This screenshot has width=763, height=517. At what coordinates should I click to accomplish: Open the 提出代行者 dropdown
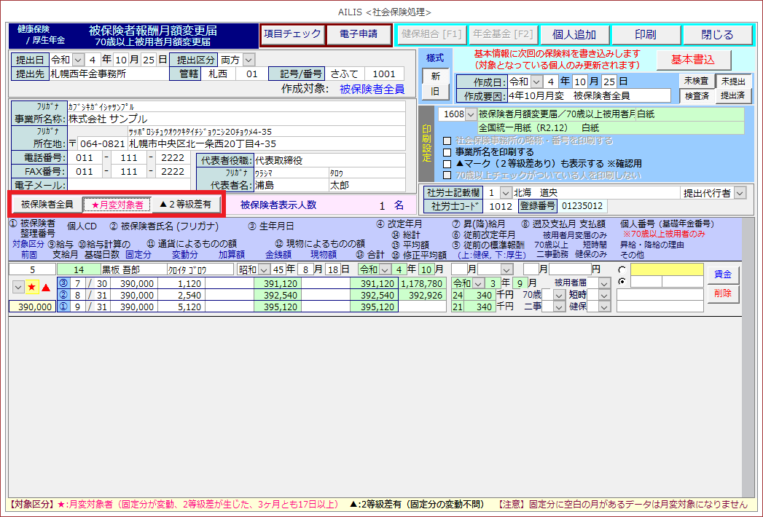[740, 193]
